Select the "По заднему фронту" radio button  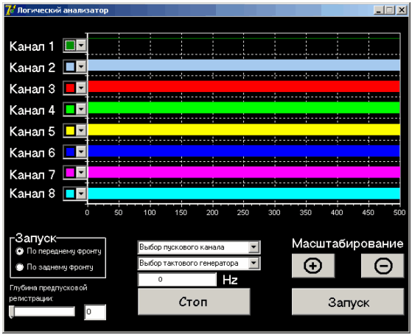click(19, 267)
